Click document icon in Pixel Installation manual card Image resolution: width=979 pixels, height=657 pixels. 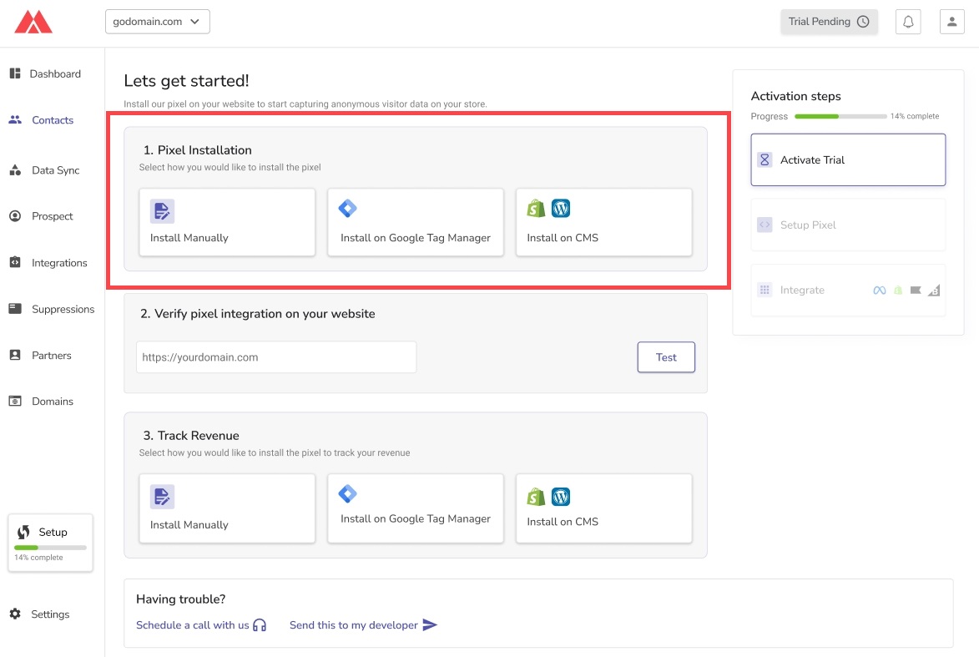pyautogui.click(x=163, y=211)
